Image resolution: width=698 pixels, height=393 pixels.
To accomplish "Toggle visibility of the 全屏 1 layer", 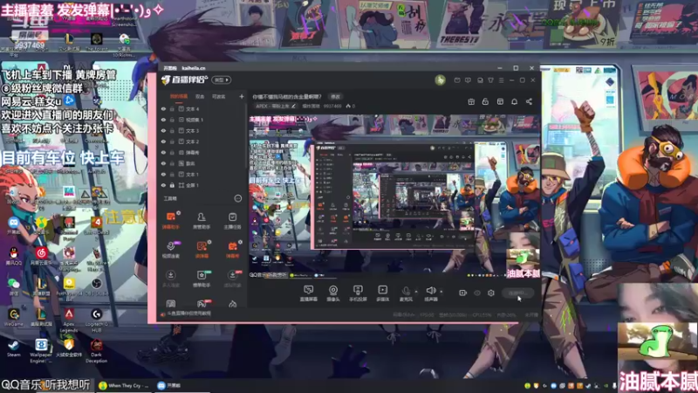I will 163,185.
